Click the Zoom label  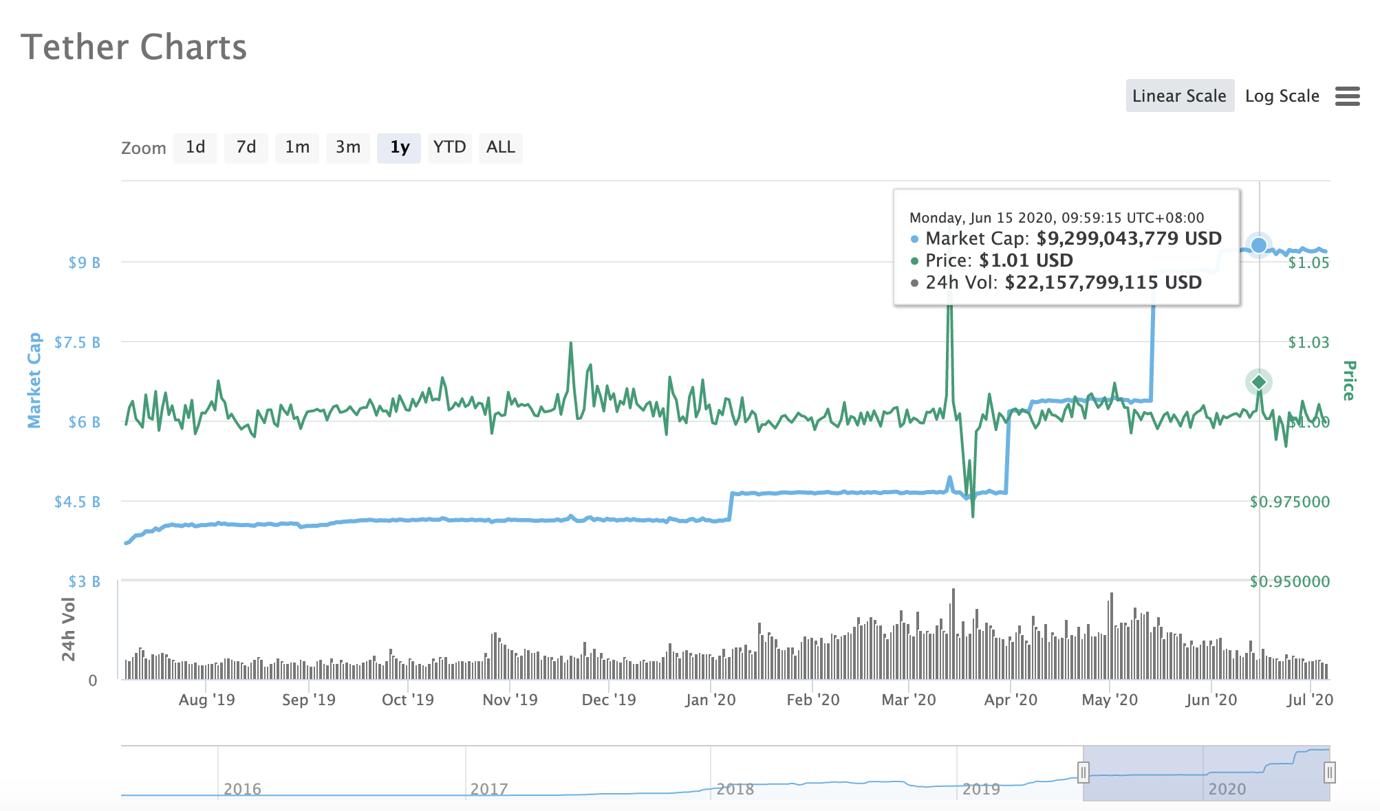[143, 148]
